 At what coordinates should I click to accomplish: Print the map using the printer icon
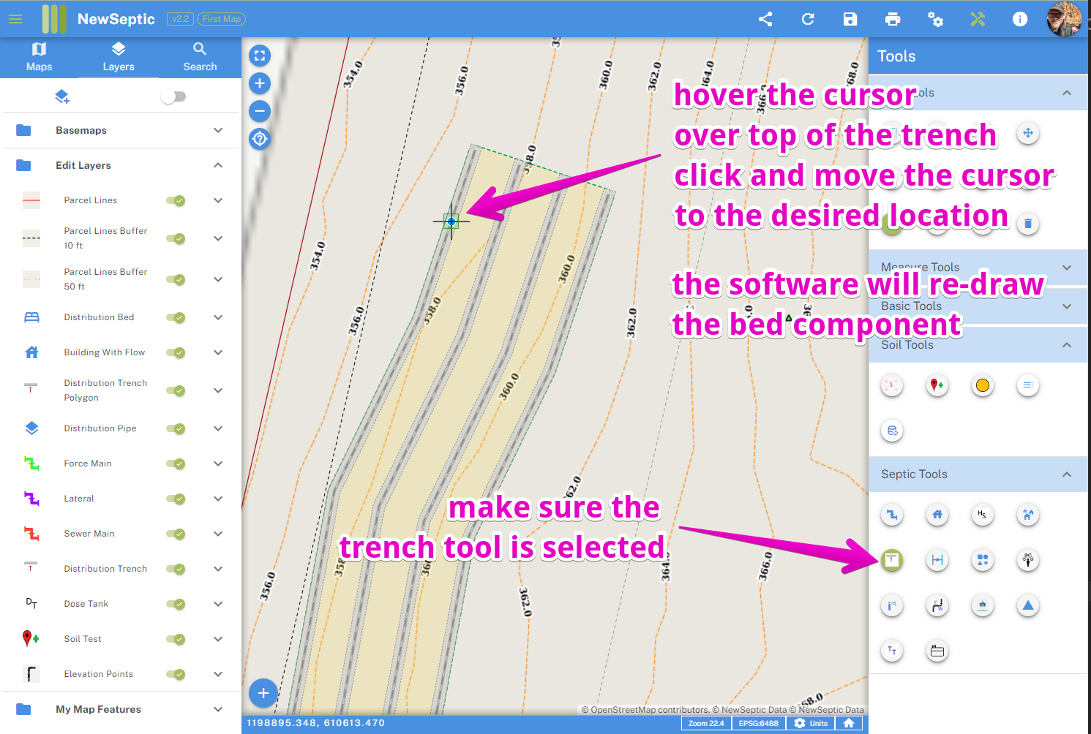[x=893, y=19]
